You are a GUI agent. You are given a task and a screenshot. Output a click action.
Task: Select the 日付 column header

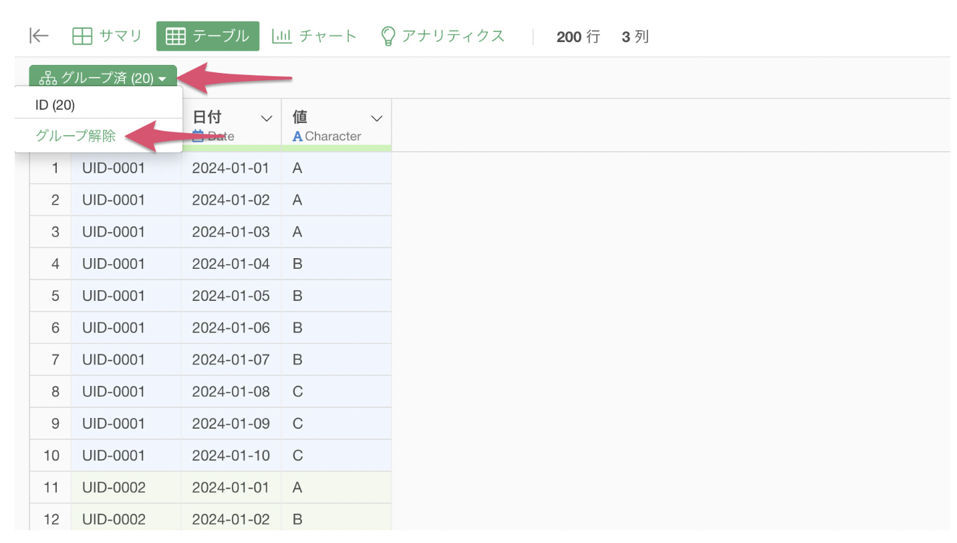pyautogui.click(x=231, y=125)
